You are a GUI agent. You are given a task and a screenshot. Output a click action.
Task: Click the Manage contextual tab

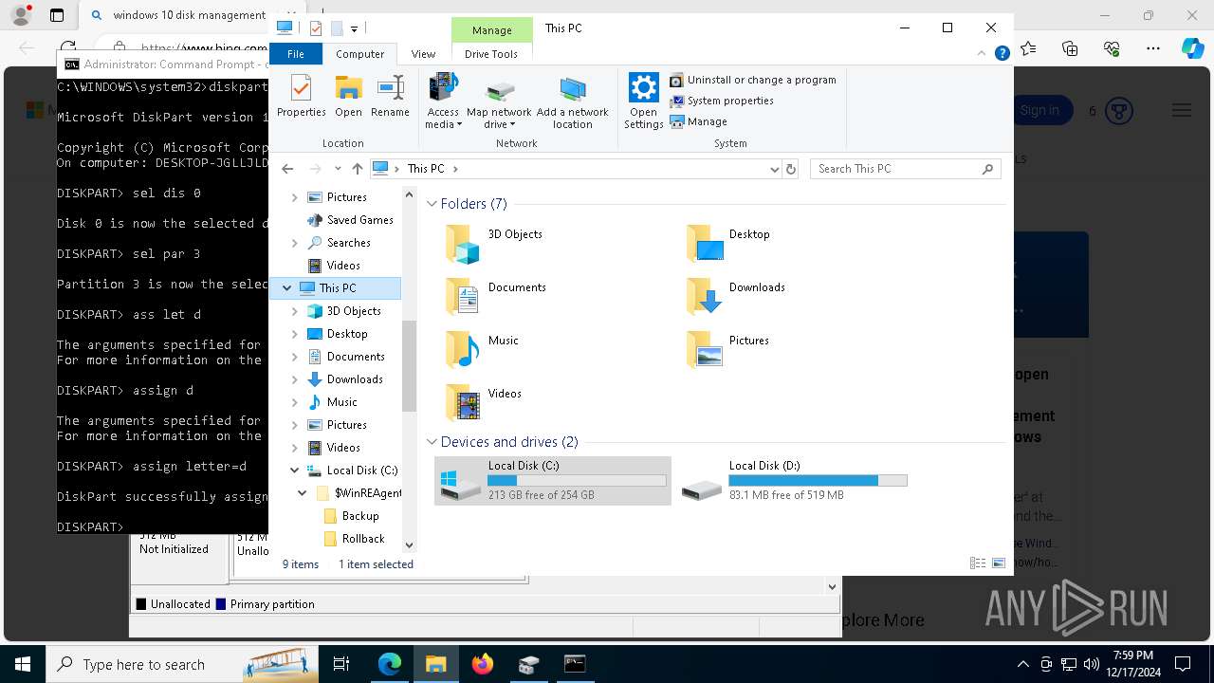(492, 30)
